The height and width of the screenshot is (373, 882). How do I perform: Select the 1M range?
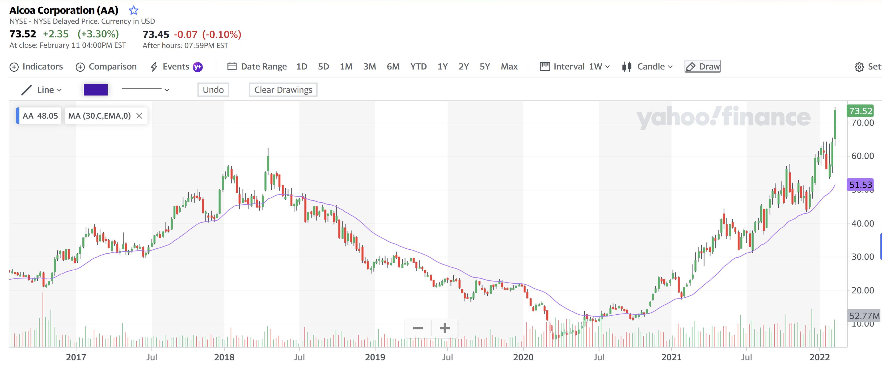(x=346, y=67)
